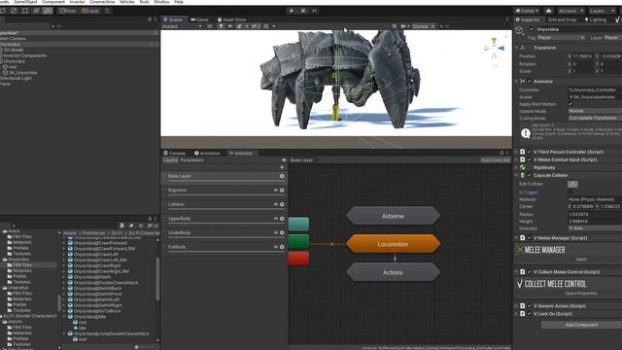Select the red Exit node

(x=298, y=259)
